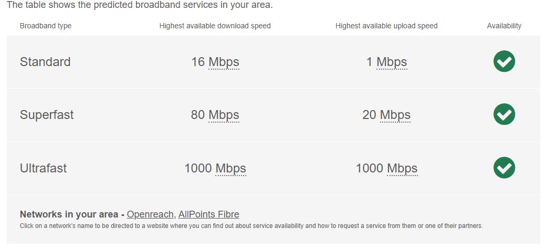Click Mbps abbreviation next to 80 download speed
The width and height of the screenshot is (546, 250).
[x=224, y=115]
